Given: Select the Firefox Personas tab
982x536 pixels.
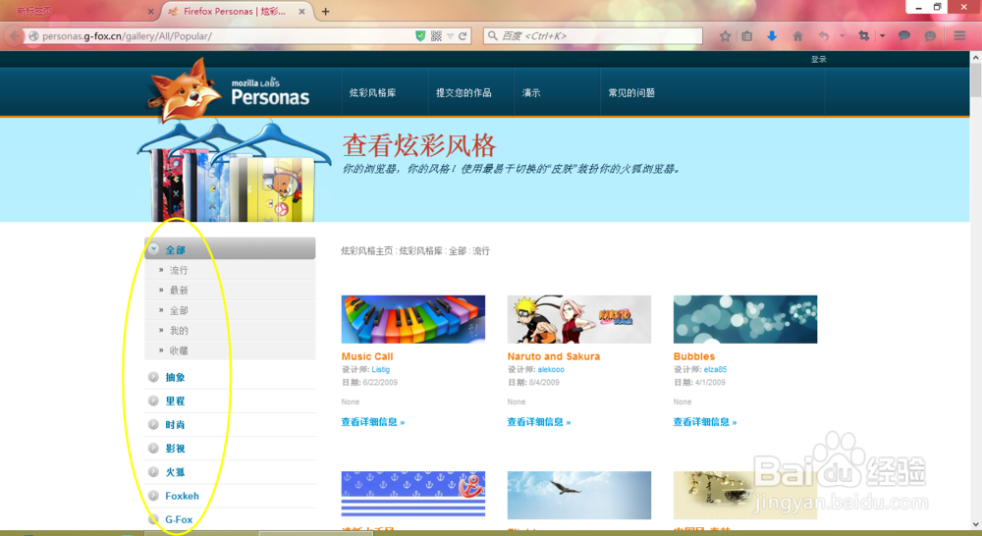Looking at the screenshot, I should (x=235, y=11).
